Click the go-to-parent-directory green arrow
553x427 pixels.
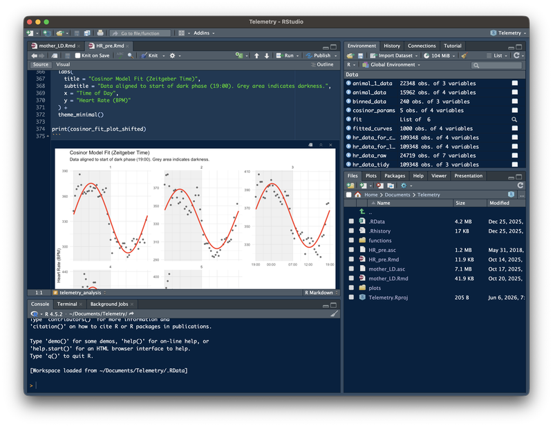point(362,211)
